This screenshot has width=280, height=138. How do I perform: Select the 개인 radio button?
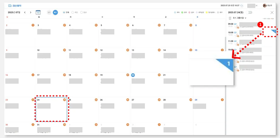coord(73,12)
